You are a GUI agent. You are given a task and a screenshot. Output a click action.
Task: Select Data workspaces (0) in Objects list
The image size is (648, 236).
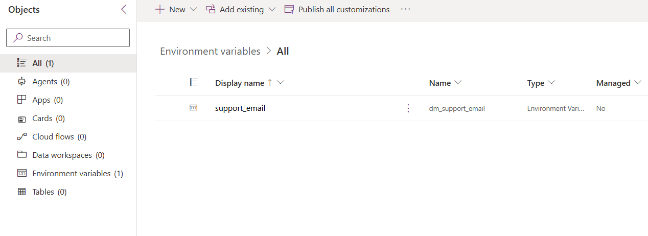[68, 155]
